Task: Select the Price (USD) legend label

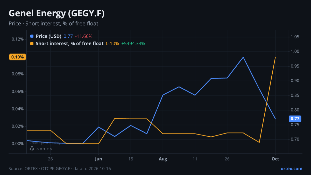Action: click(48, 36)
